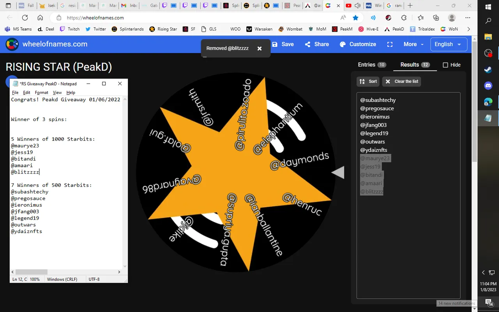
Task: Click @pregosauce in results list
Action: [x=377, y=108]
